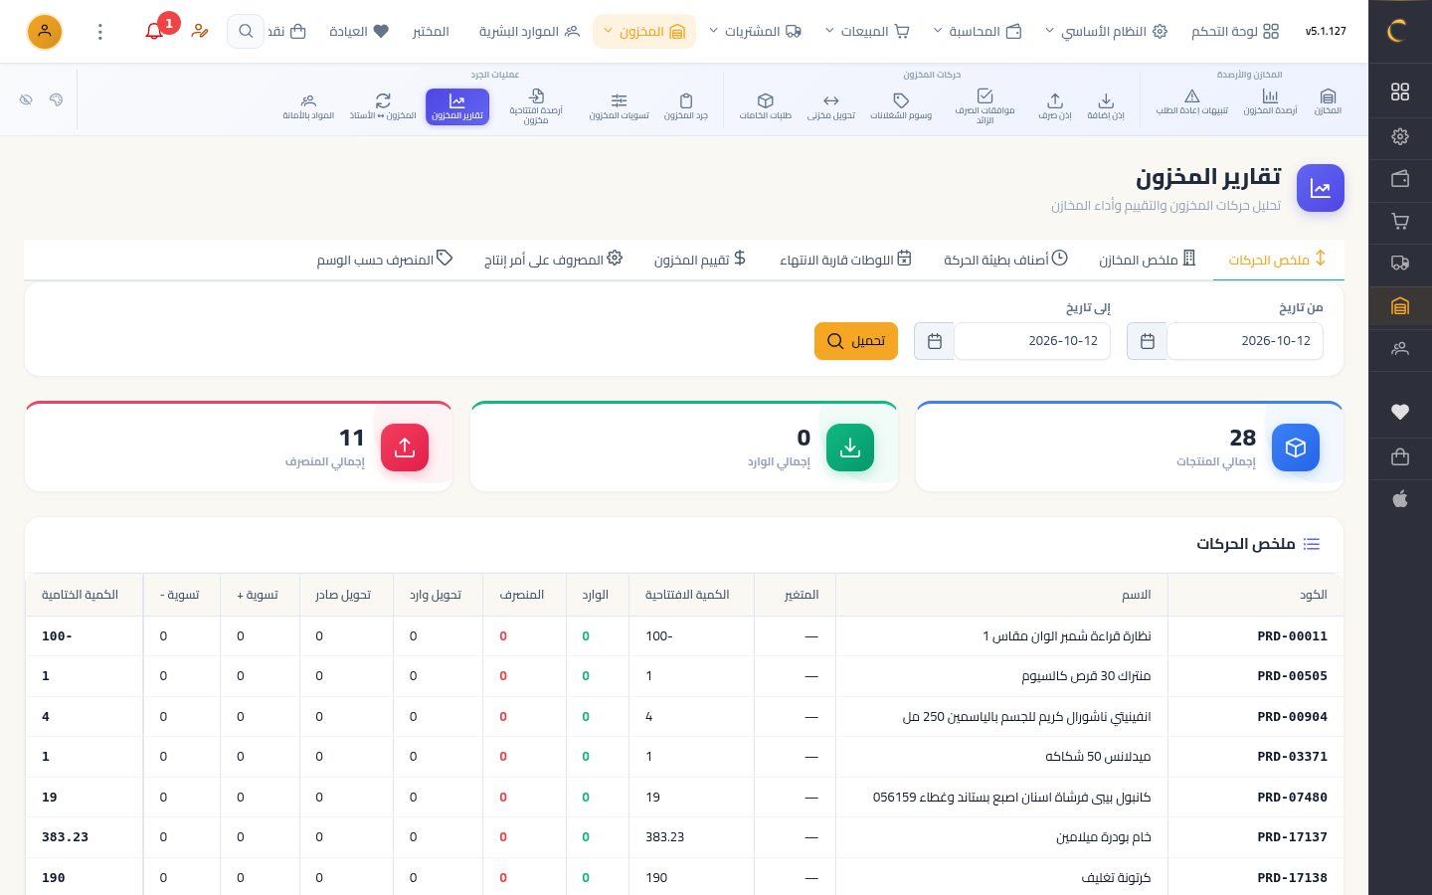Open المختبر lab menu item
Screen dimensions: 1432x895
tap(431, 32)
